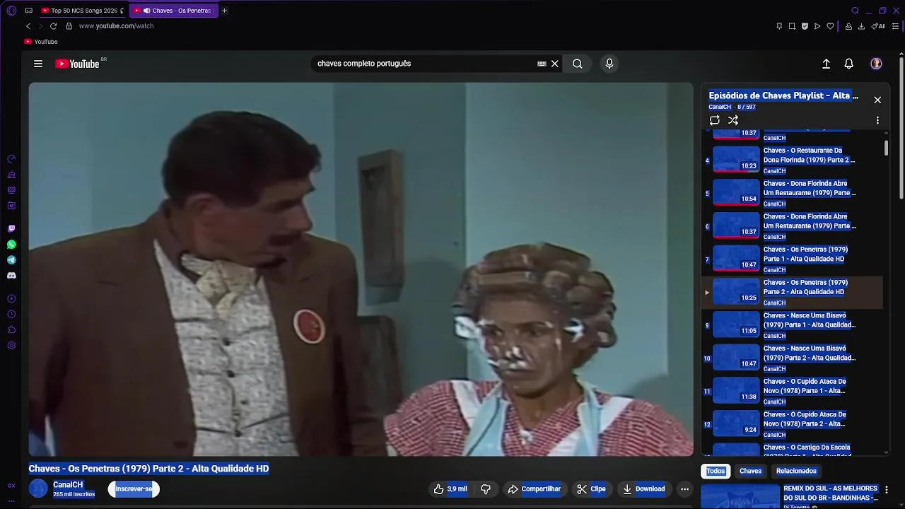Image resolution: width=905 pixels, height=509 pixels.
Task: Open the on-screen keyboard icon in search
Action: click(542, 64)
